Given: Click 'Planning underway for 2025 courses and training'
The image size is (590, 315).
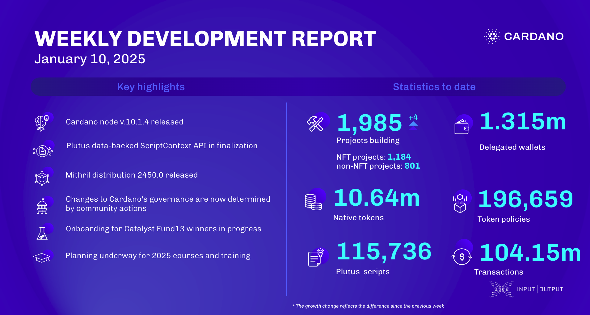Looking at the screenshot, I should pos(158,256).
